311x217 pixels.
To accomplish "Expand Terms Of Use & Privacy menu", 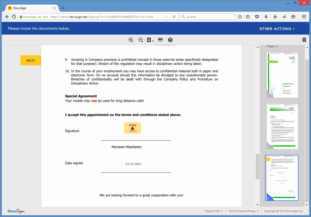I will pyautogui.click(x=244, y=211).
